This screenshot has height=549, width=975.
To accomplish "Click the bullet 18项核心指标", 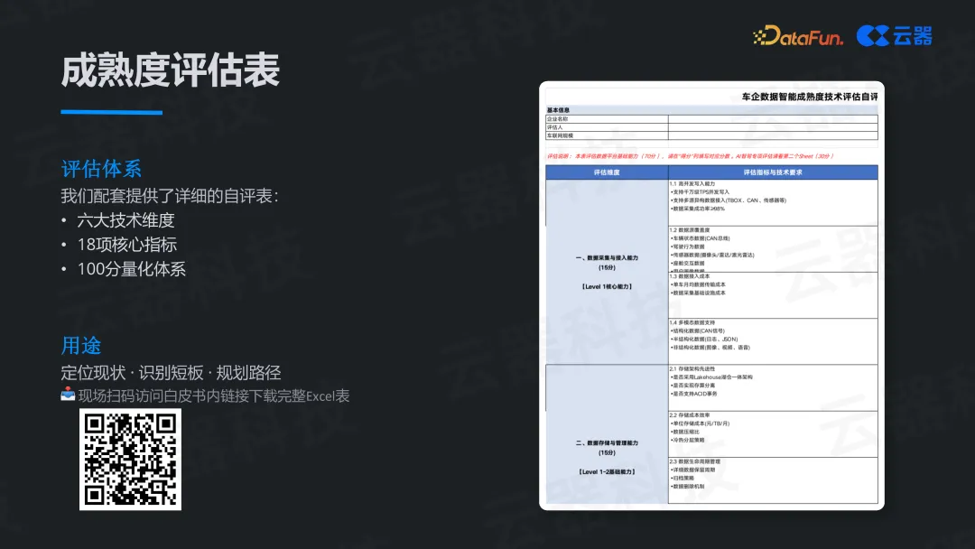I will tap(127, 245).
